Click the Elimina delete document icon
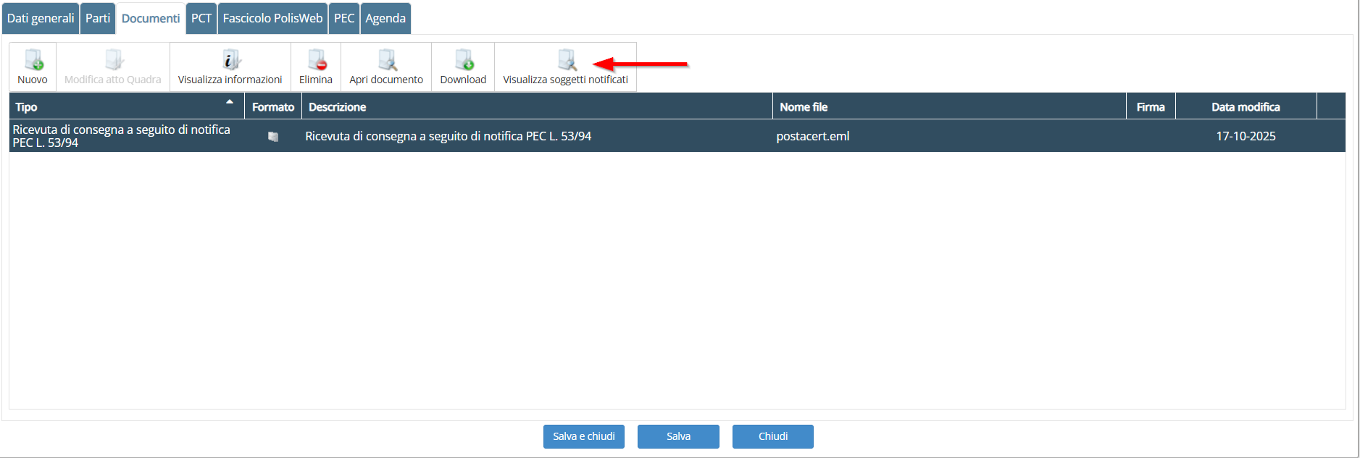 [316, 60]
